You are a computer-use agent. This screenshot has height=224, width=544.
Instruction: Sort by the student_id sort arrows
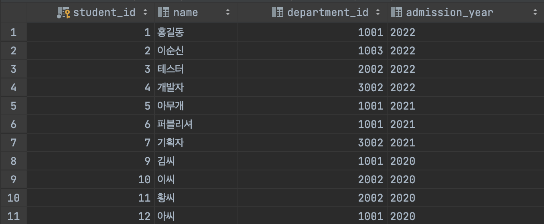[x=145, y=12]
